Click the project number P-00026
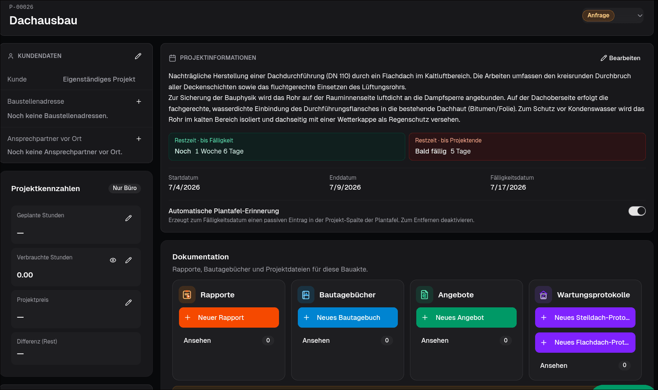658x390 pixels. [x=21, y=7]
